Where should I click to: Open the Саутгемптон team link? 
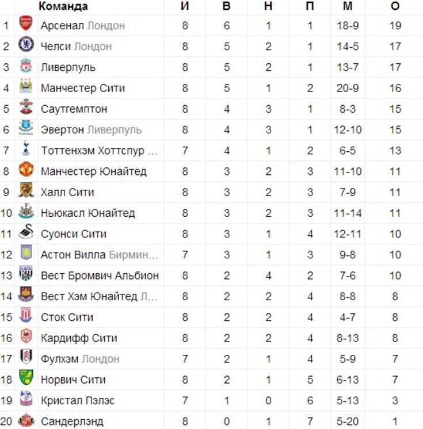74,109
